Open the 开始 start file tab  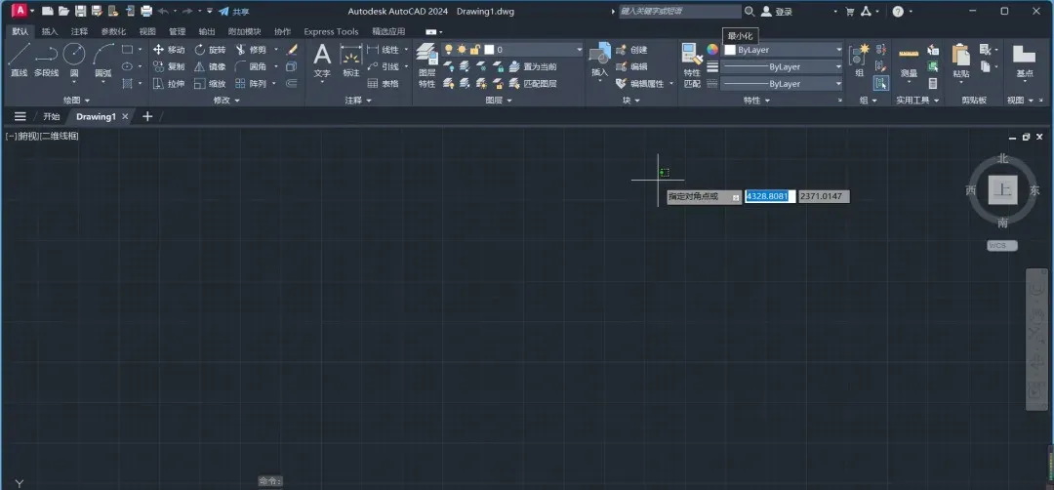pos(51,116)
